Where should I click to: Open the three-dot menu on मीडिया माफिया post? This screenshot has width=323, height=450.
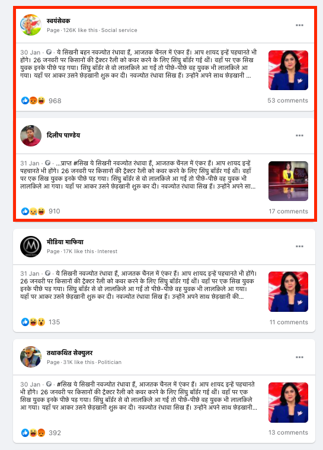[x=299, y=246]
